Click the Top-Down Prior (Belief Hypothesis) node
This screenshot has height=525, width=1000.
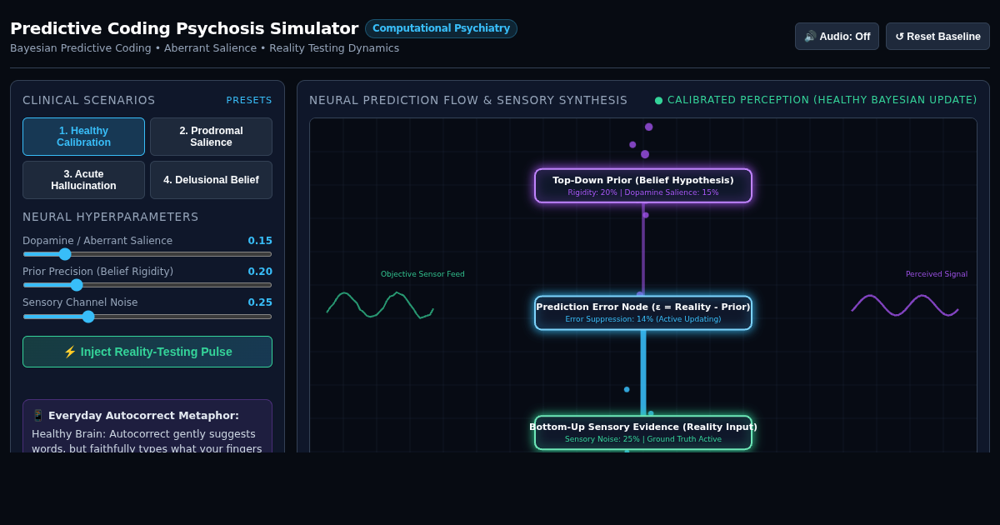coord(643,186)
